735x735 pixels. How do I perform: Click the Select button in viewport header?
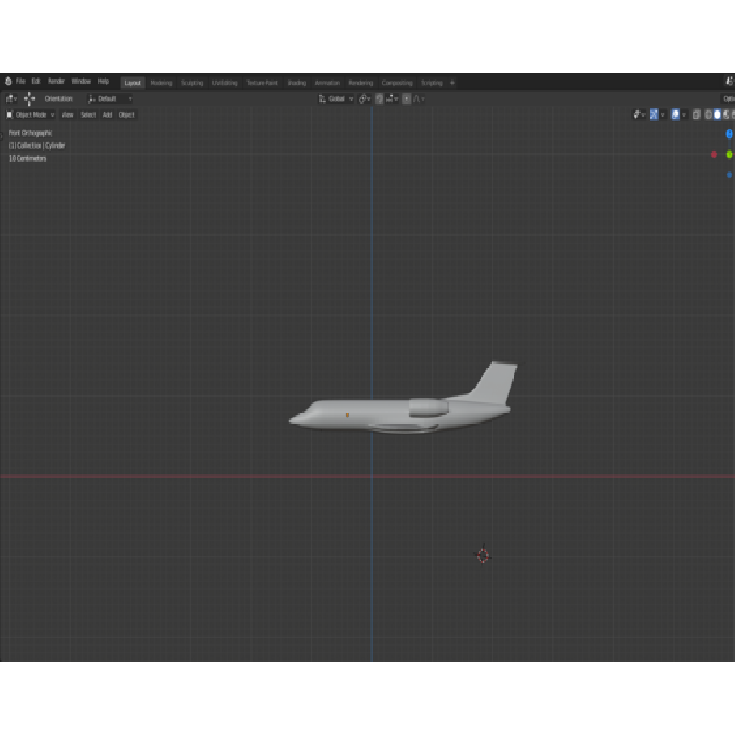88,115
